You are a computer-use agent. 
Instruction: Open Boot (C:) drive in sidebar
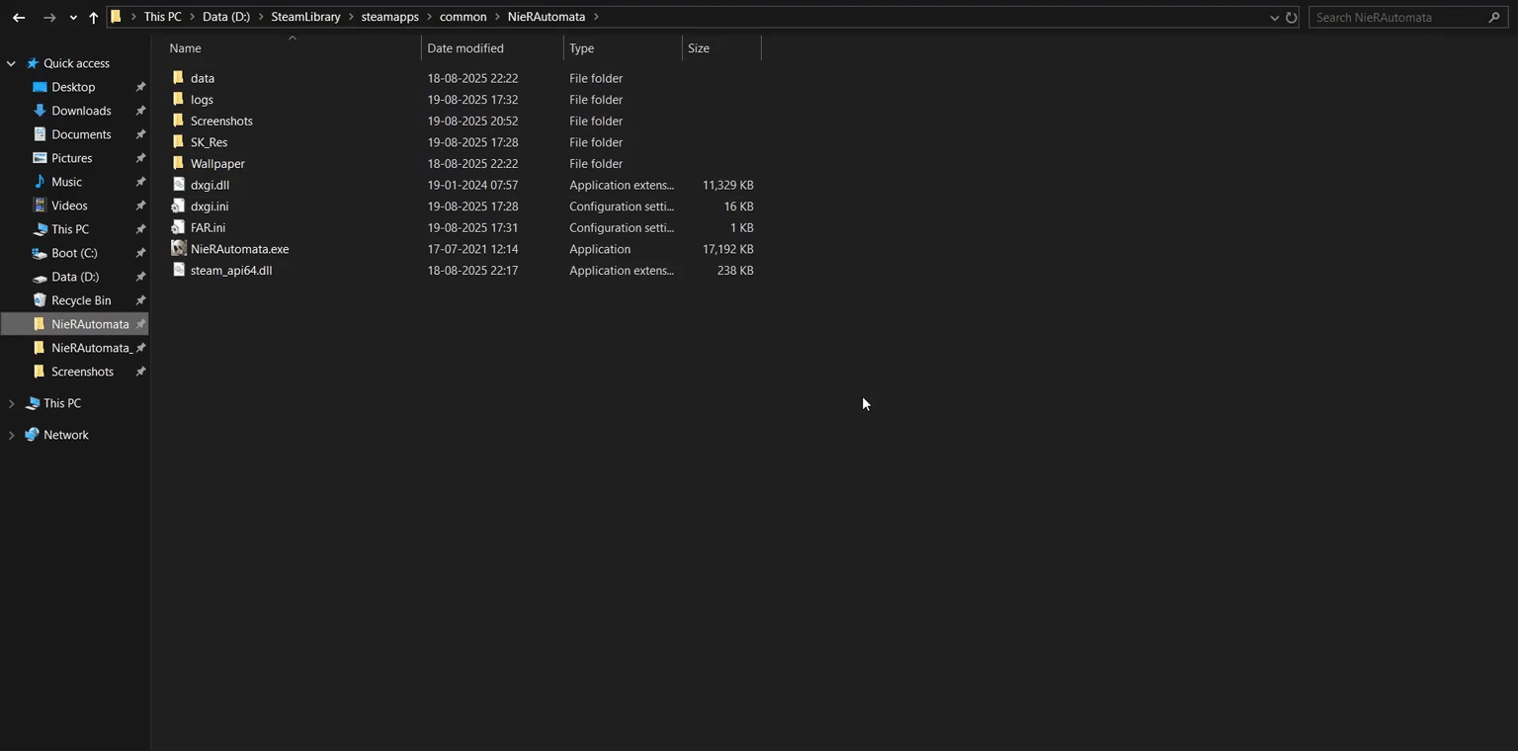click(x=75, y=253)
